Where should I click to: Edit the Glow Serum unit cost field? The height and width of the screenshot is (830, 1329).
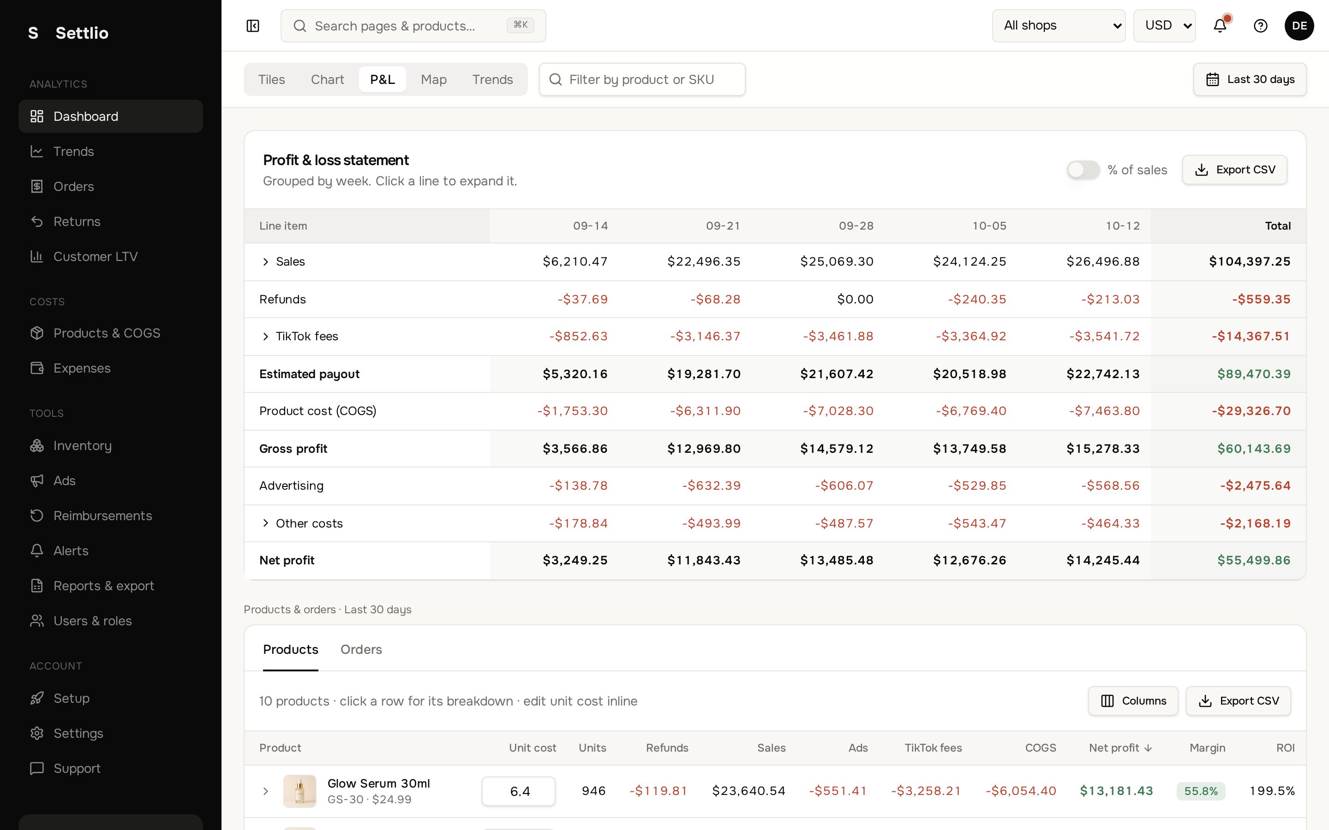click(x=518, y=791)
